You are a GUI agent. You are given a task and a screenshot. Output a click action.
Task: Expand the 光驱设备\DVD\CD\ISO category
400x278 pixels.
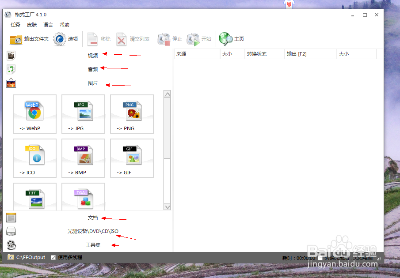point(93,231)
